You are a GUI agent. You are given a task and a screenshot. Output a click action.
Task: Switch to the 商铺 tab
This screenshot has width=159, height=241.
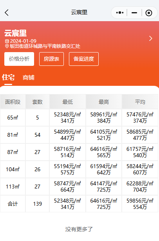29,78
